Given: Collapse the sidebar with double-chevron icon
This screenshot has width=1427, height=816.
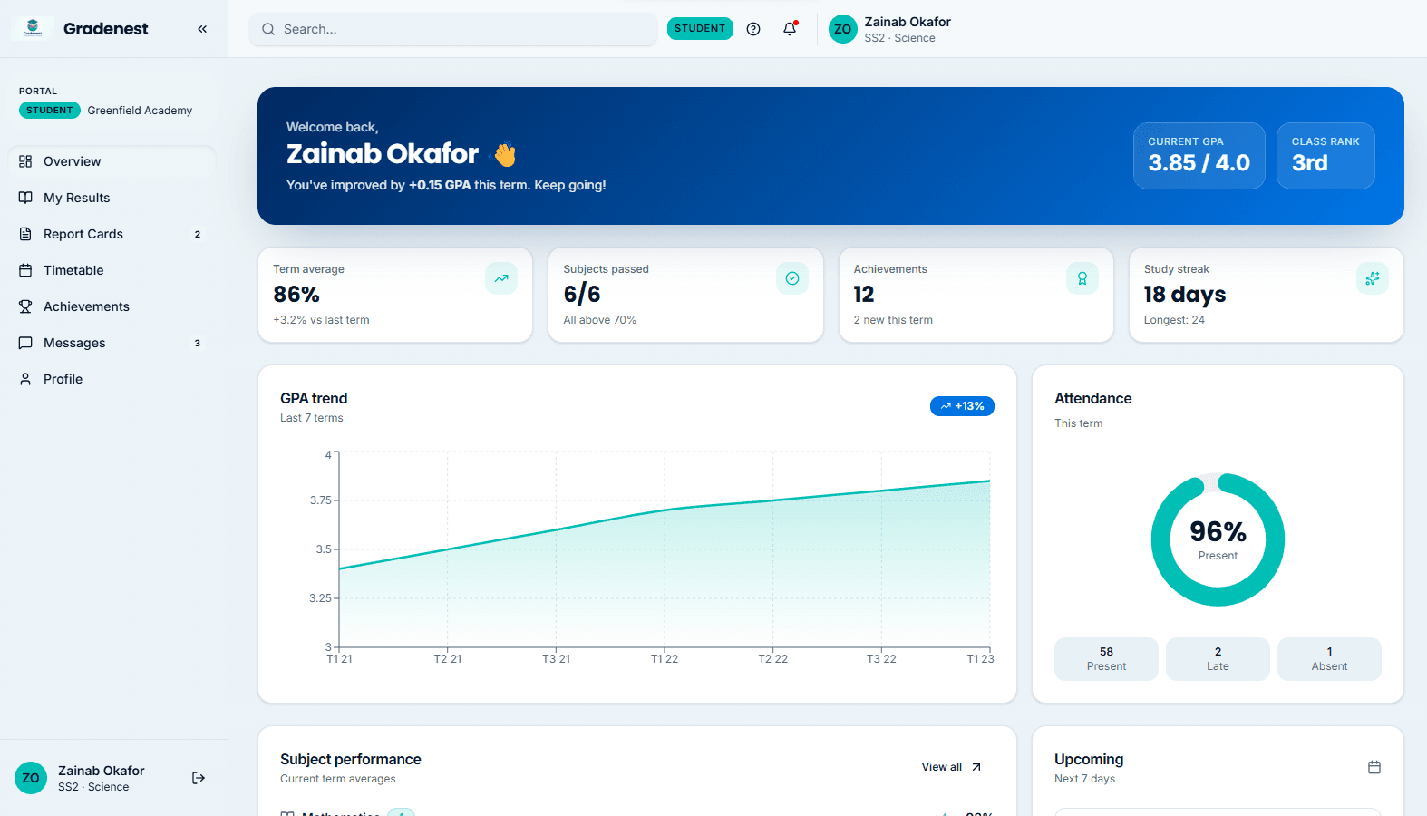Looking at the screenshot, I should [x=202, y=29].
